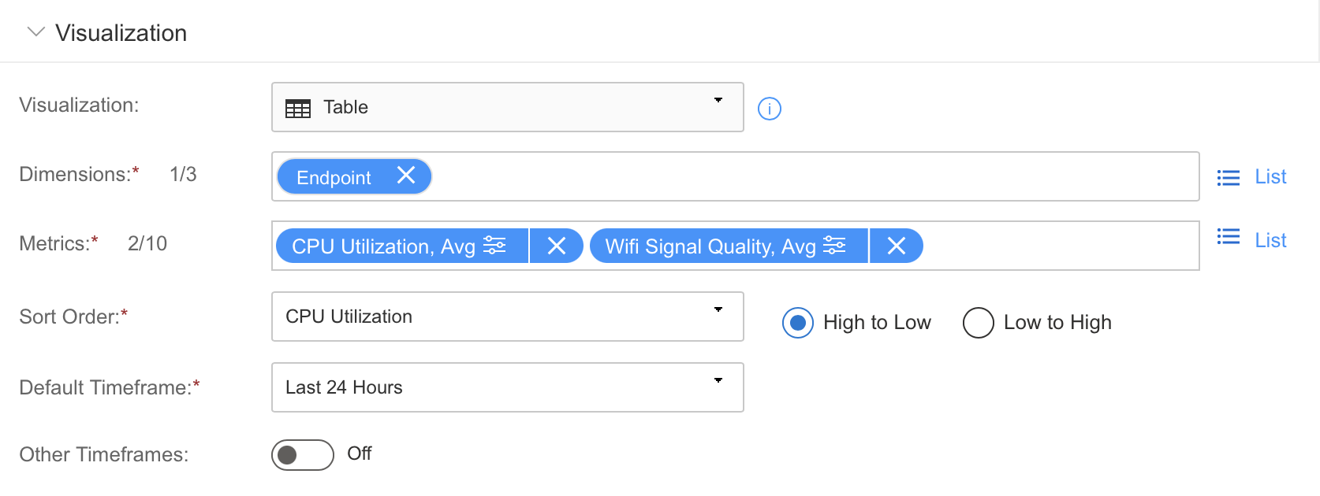The height and width of the screenshot is (496, 1320).
Task: Remove the Wifi Signal Quality, Avg metric
Action: pyautogui.click(x=897, y=246)
